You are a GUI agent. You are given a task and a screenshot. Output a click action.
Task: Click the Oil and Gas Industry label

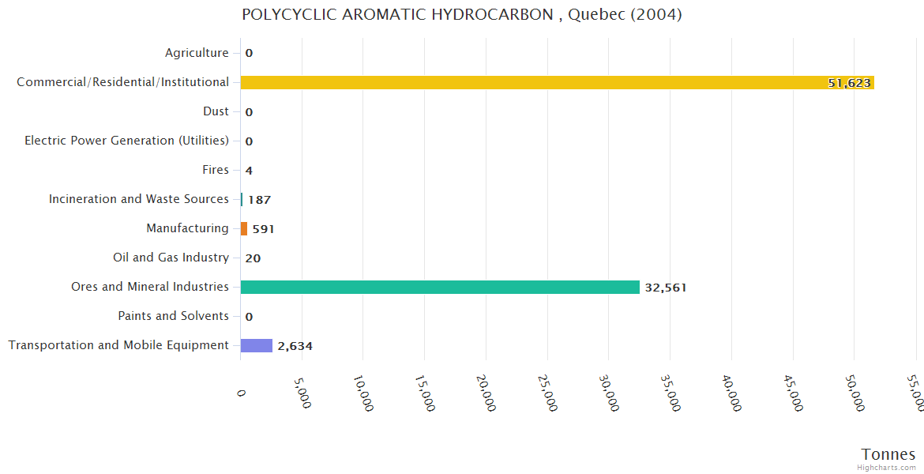coord(171,258)
